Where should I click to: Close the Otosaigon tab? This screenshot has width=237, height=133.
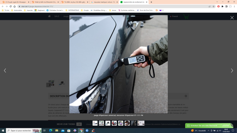click(x=28, y=2)
